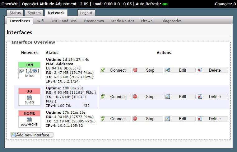Click the 3g-3G device name
Image resolution: width=237 pixels, height=152 pixels.
click(29, 102)
